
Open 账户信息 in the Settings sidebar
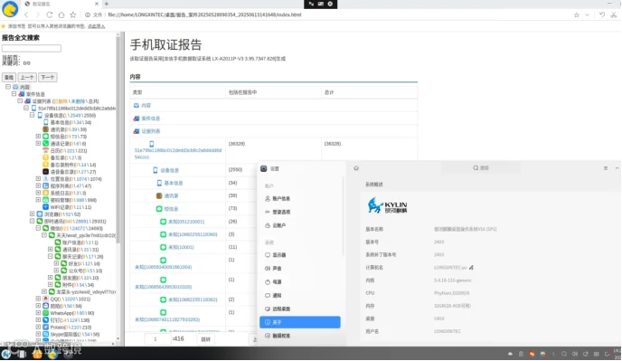pos(300,198)
